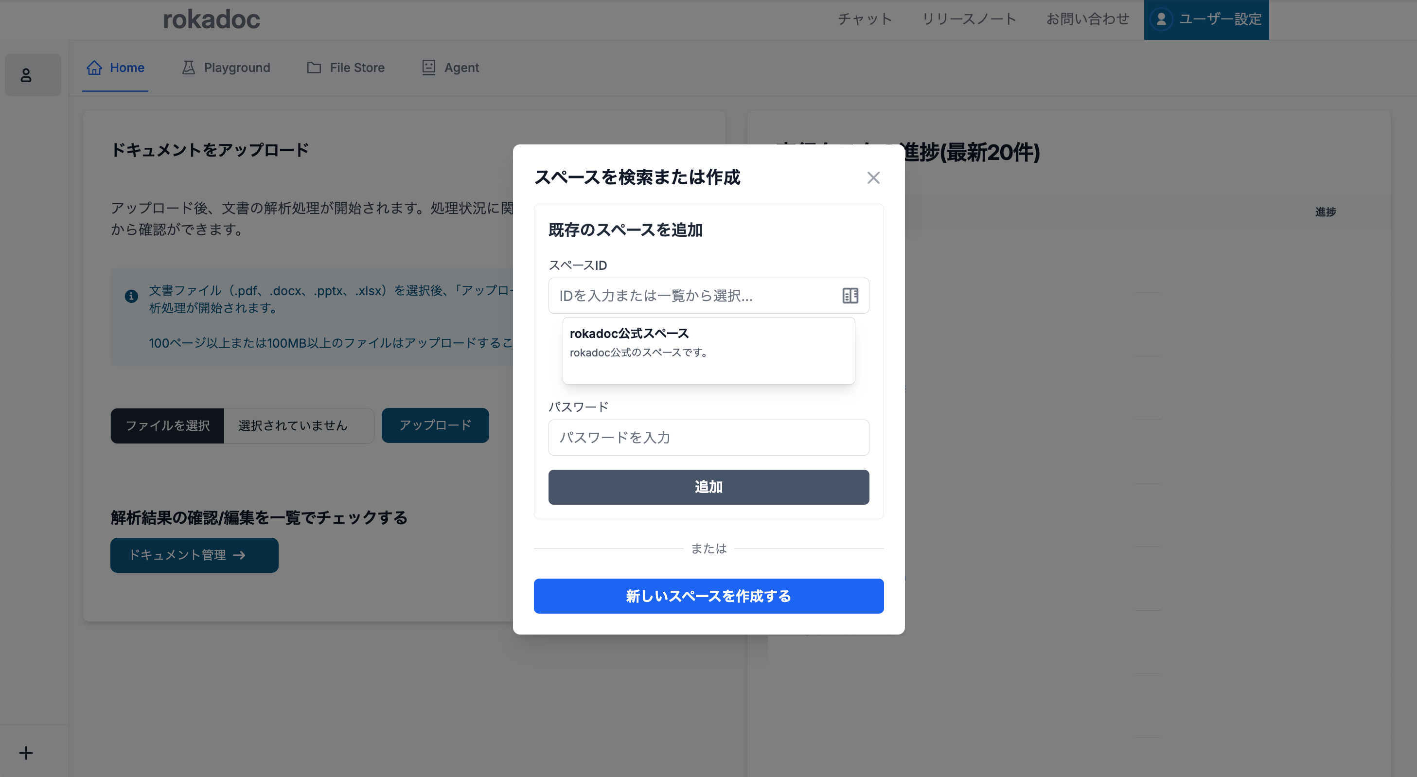The image size is (1417, 777).
Task: Click the 進捗 column header
Action: pos(1325,212)
